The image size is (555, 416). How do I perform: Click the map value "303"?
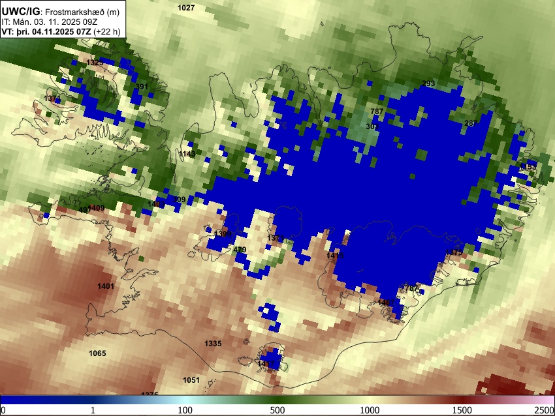pyautogui.click(x=372, y=126)
